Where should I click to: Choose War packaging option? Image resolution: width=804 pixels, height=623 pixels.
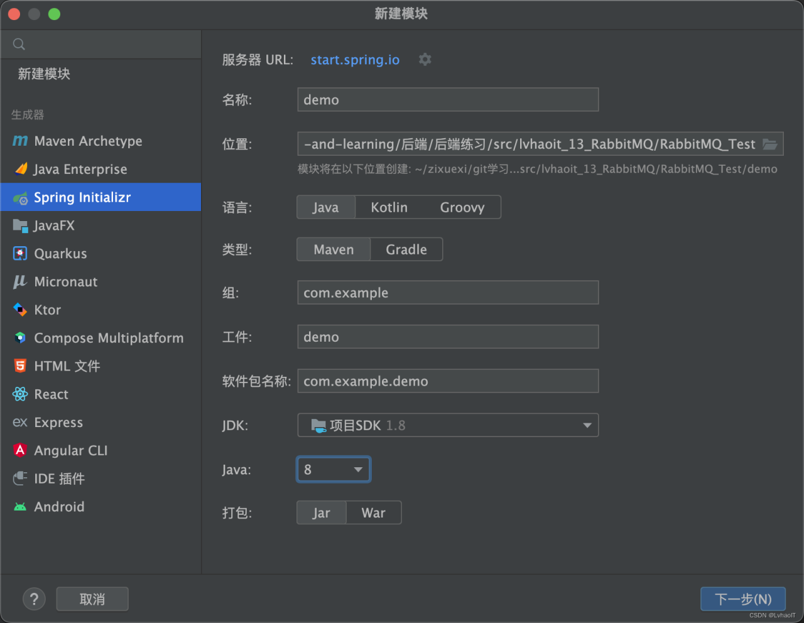coord(373,512)
